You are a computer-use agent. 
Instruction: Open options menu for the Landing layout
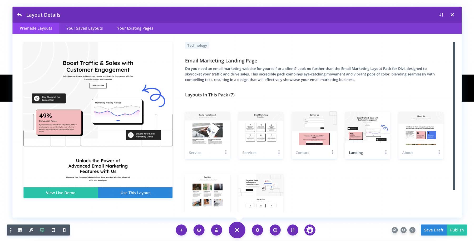click(386, 152)
